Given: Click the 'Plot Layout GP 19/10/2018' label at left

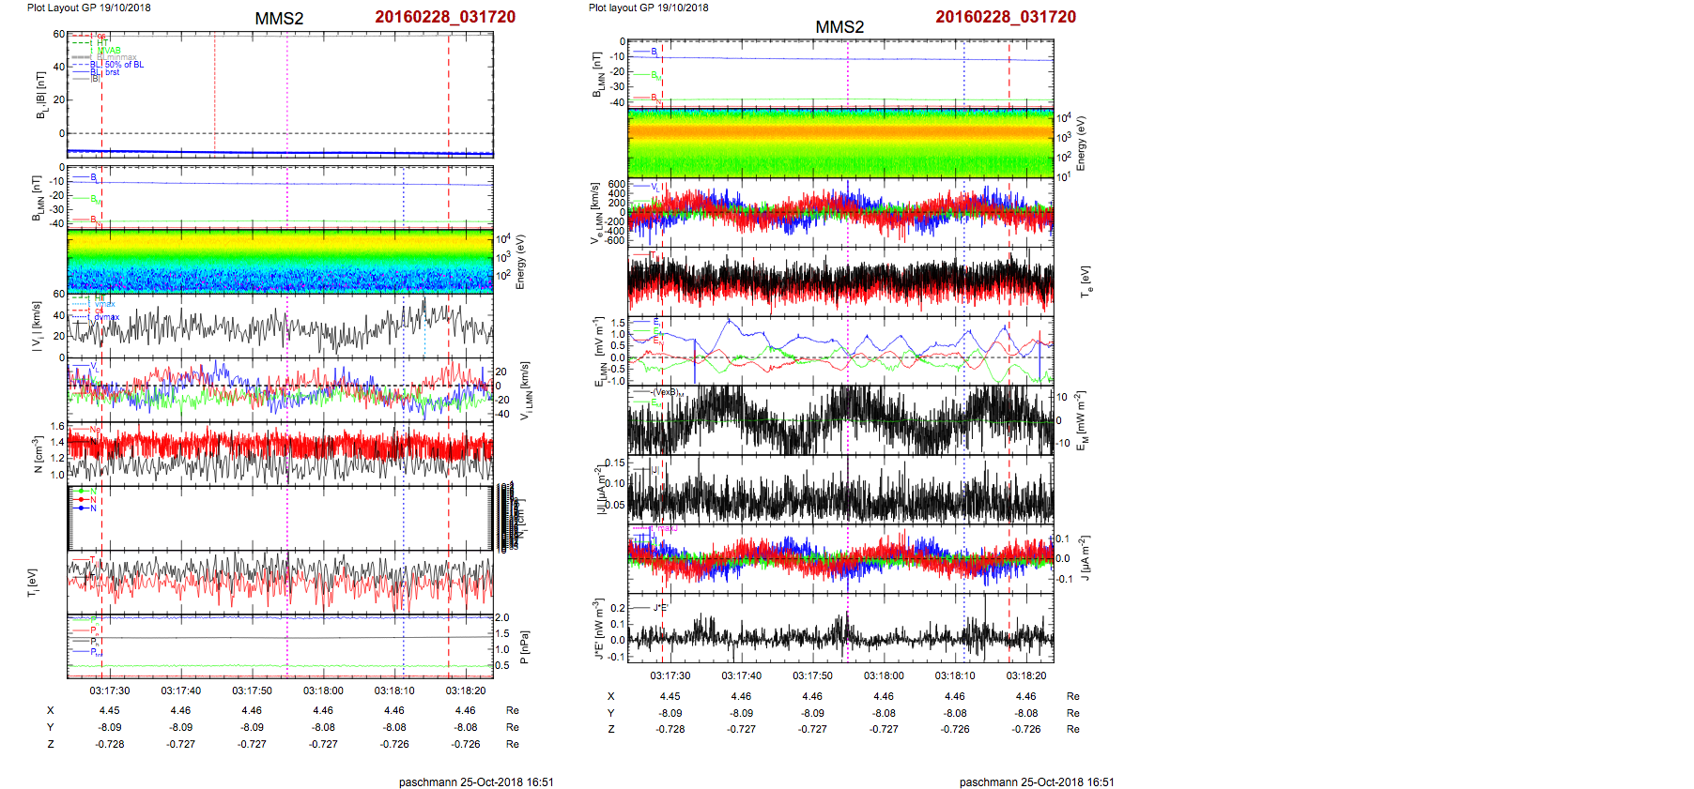Looking at the screenshot, I should tap(88, 8).
